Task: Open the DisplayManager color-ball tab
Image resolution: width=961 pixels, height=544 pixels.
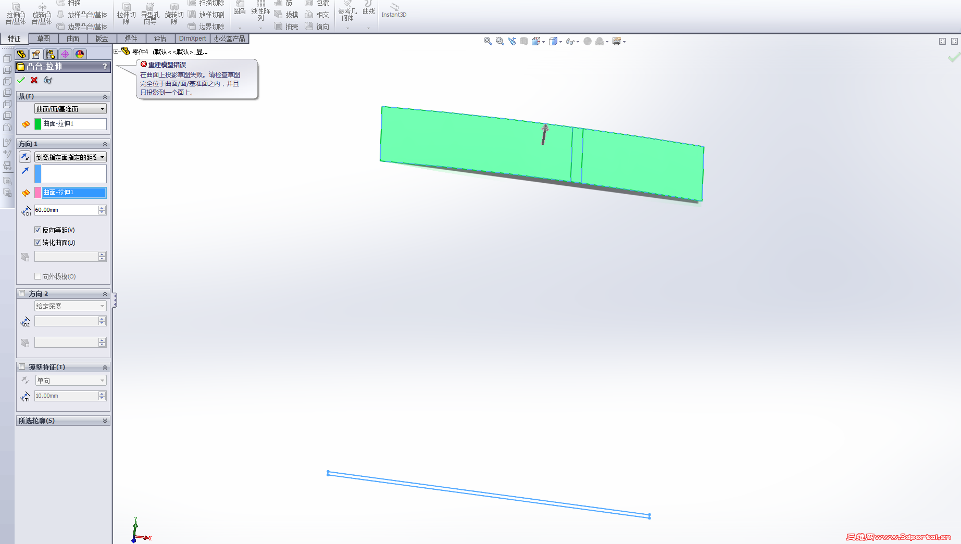Action: pos(80,54)
